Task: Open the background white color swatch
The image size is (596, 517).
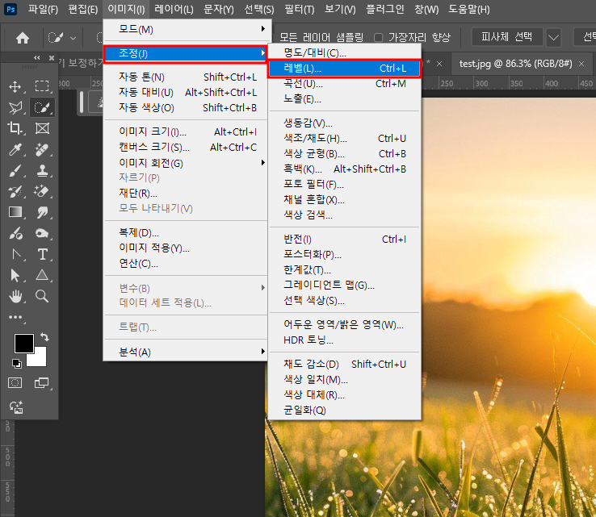Action: pos(40,359)
